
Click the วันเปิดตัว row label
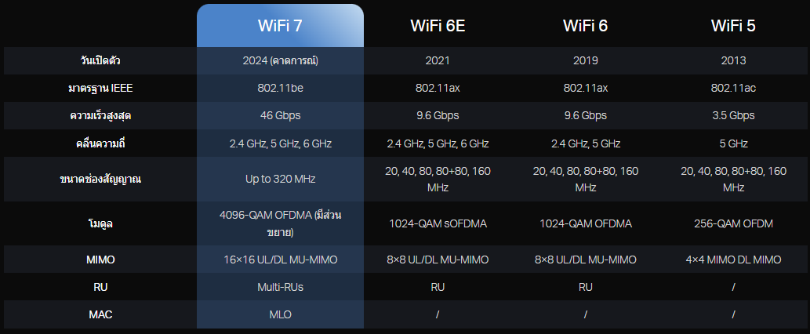(100, 60)
